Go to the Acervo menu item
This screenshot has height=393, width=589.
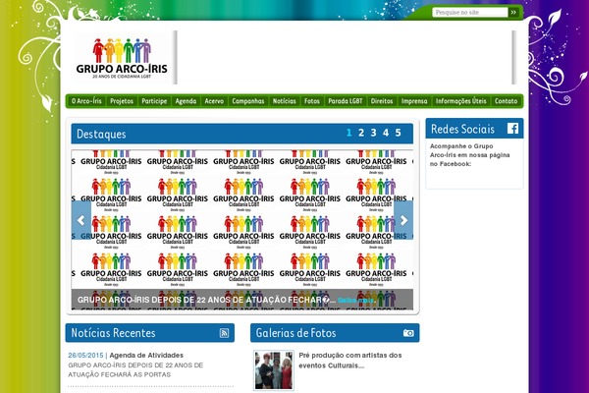click(214, 101)
